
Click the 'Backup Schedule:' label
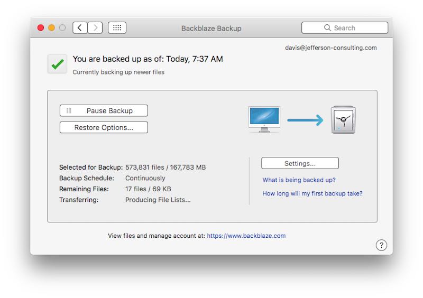click(x=87, y=178)
